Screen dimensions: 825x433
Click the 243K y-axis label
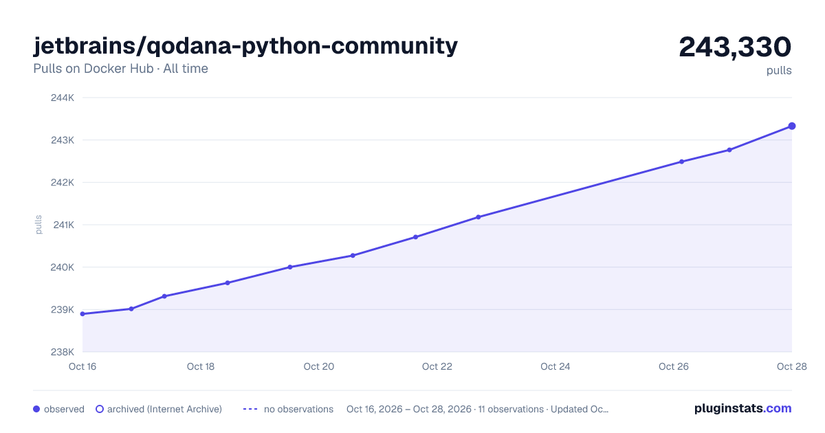tap(63, 140)
